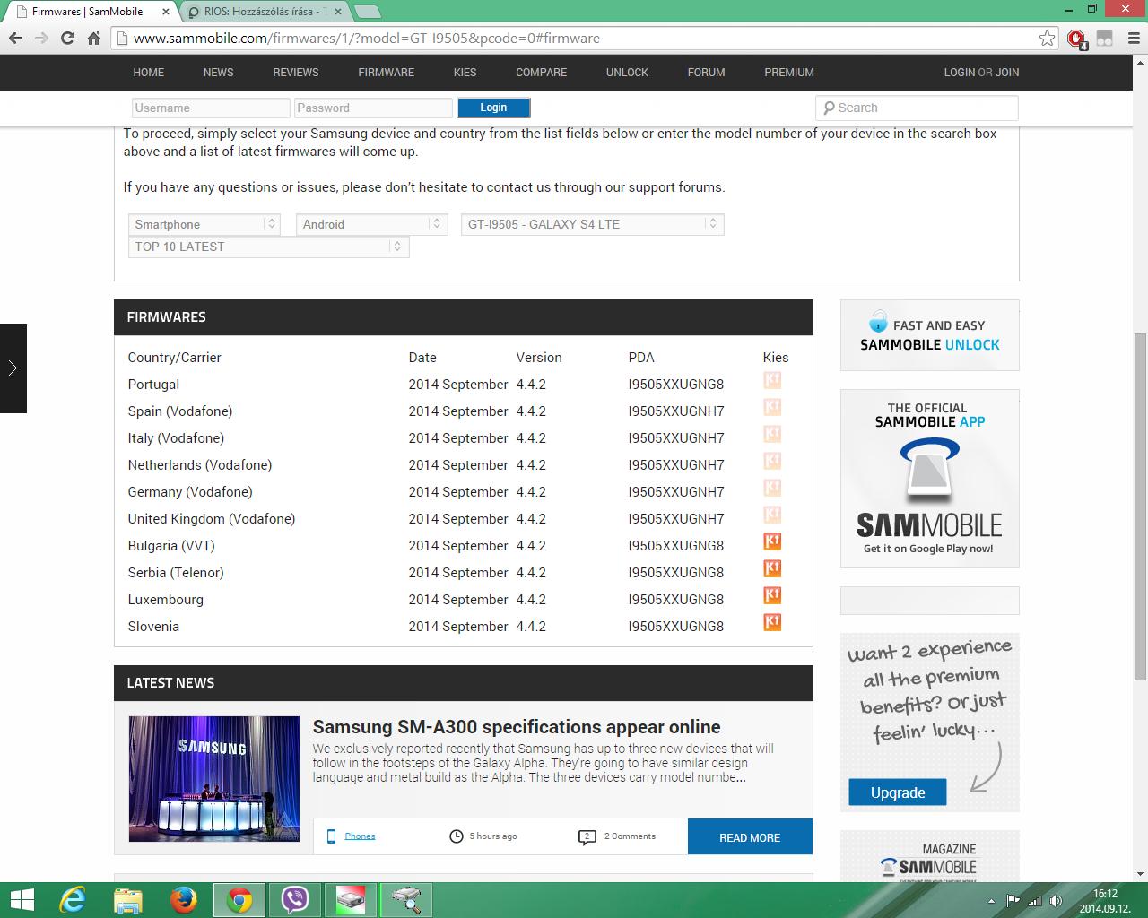Click Samsung stage news thumbnail
Viewport: 1148px width, 918px height.
214,779
